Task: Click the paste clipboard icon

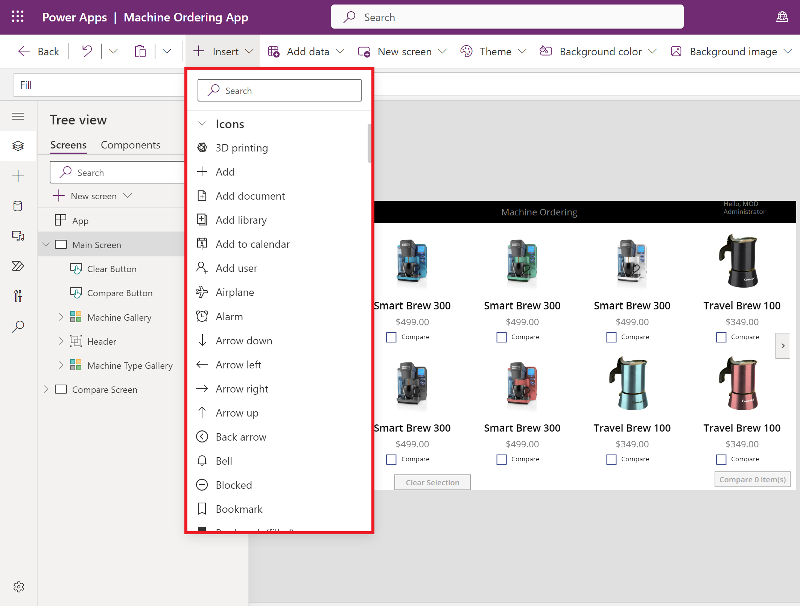Action: pyautogui.click(x=140, y=51)
